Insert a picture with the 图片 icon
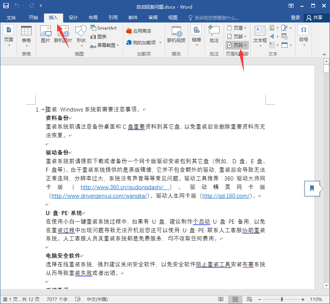The width and height of the screenshot is (330, 304). click(x=45, y=34)
